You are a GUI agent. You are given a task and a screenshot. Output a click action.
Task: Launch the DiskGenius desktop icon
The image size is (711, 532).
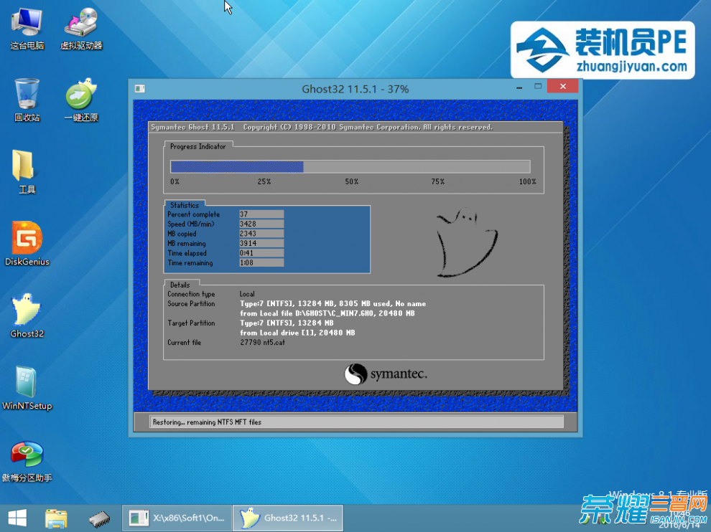tap(27, 244)
